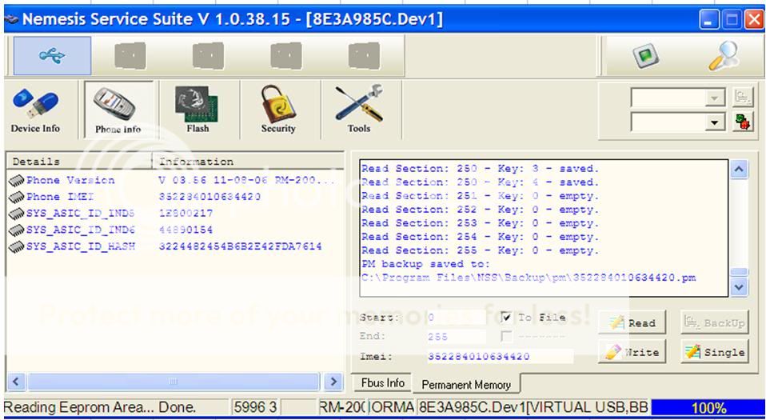
Task: Click the details list scroll left arrow
Action: click(16, 382)
